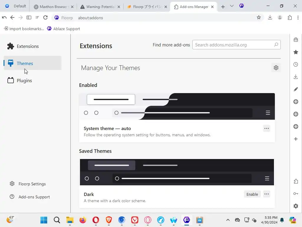Click the System theme preview image
This screenshot has height=227, width=302.
tap(177, 106)
